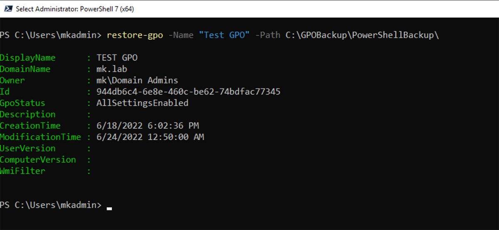
Task: Click the mk.lab domain name value
Action: 112,69
